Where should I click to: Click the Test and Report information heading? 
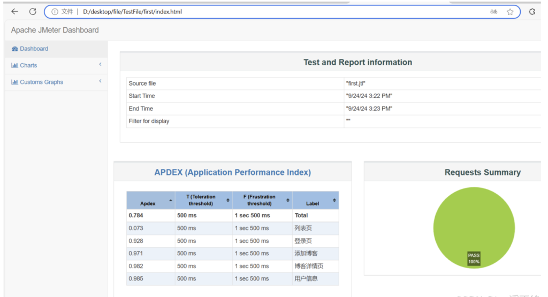(x=357, y=62)
